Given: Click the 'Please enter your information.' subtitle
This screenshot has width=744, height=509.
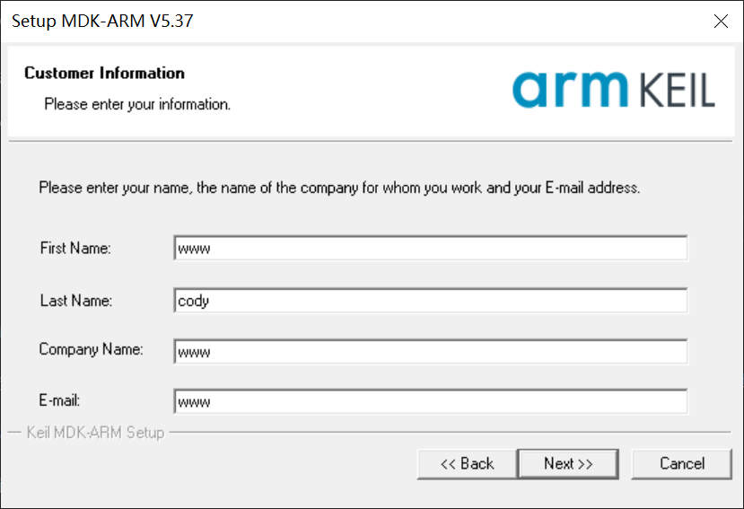Looking at the screenshot, I should pos(137,104).
